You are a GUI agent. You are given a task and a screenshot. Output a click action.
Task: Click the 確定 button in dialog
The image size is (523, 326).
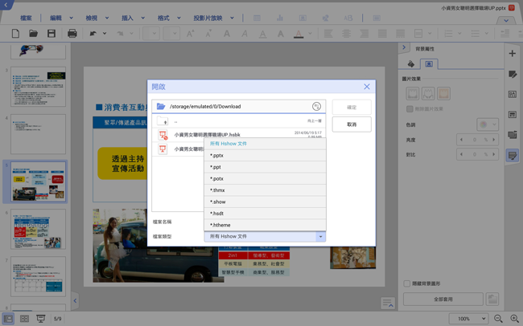tap(352, 108)
